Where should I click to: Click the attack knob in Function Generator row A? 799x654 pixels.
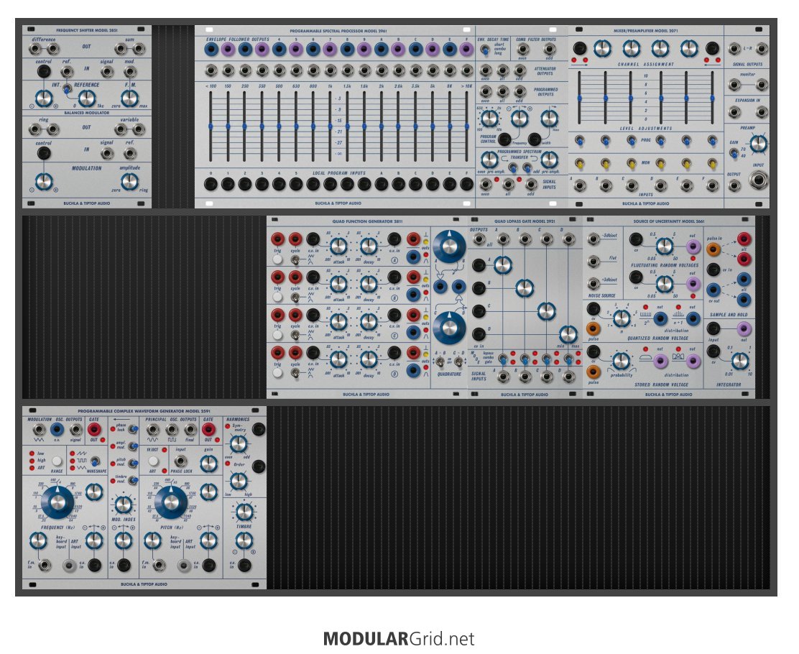pyautogui.click(x=338, y=247)
